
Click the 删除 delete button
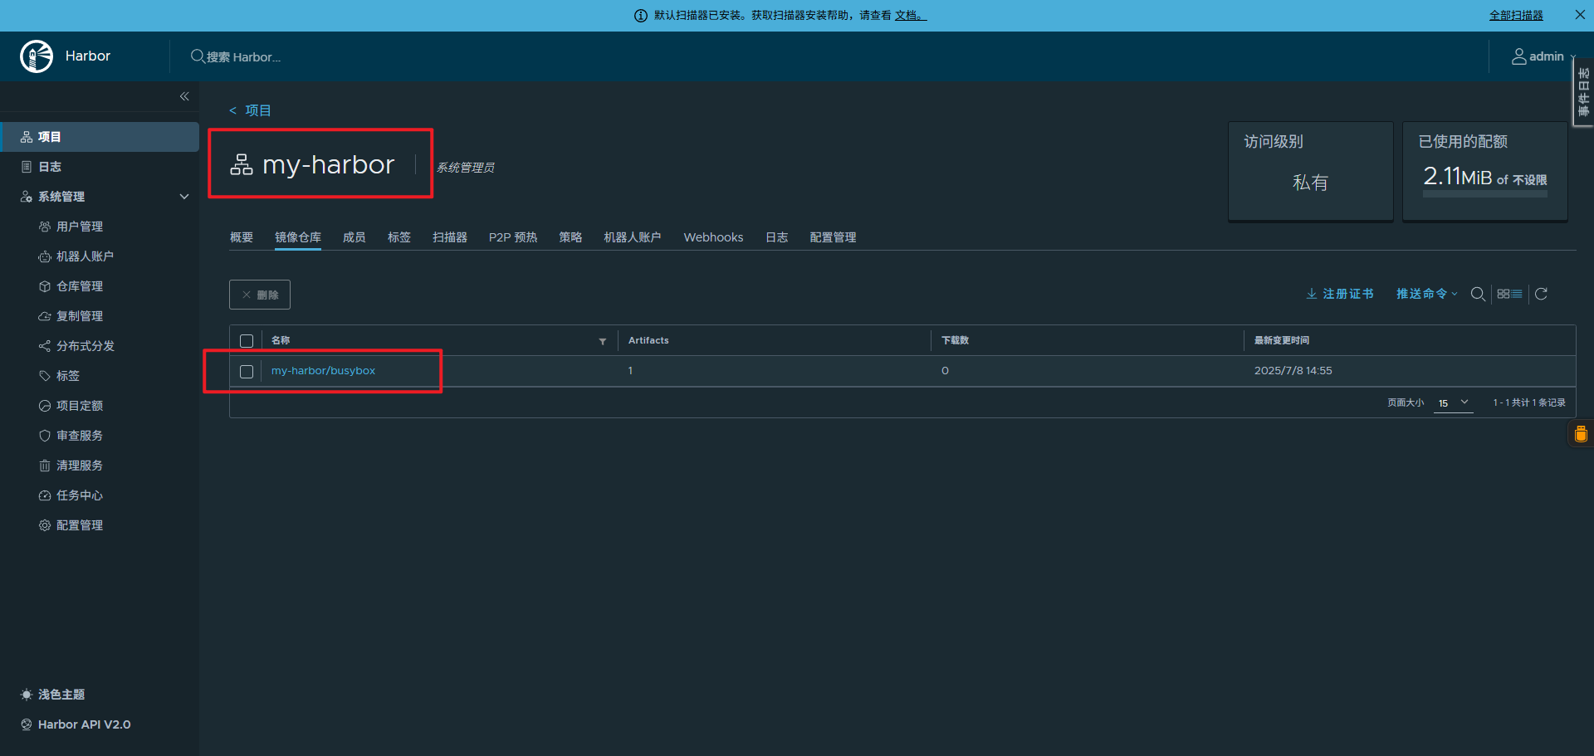[260, 295]
